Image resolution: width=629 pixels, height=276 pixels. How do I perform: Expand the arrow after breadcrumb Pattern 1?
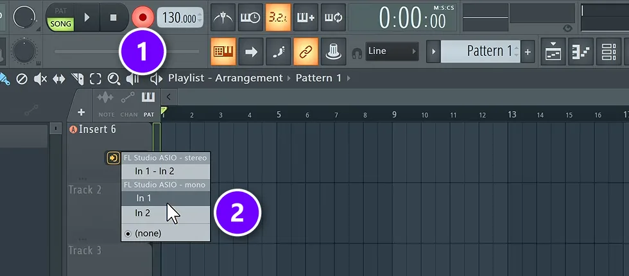(x=348, y=78)
